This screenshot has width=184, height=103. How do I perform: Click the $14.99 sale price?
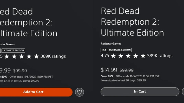(x=109, y=70)
